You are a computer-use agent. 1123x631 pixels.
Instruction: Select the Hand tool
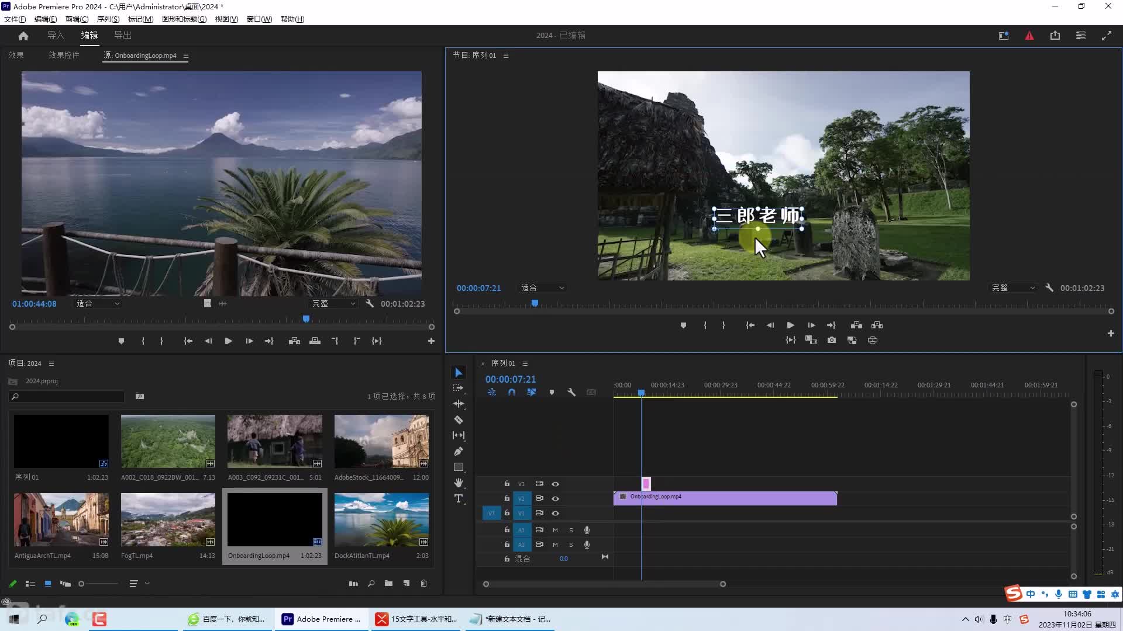pos(459,483)
